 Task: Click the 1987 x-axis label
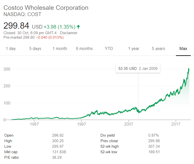34,124
